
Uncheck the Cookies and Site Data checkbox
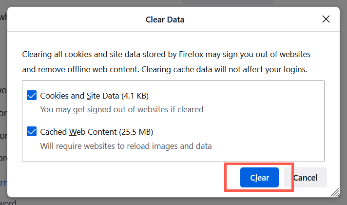click(x=32, y=96)
